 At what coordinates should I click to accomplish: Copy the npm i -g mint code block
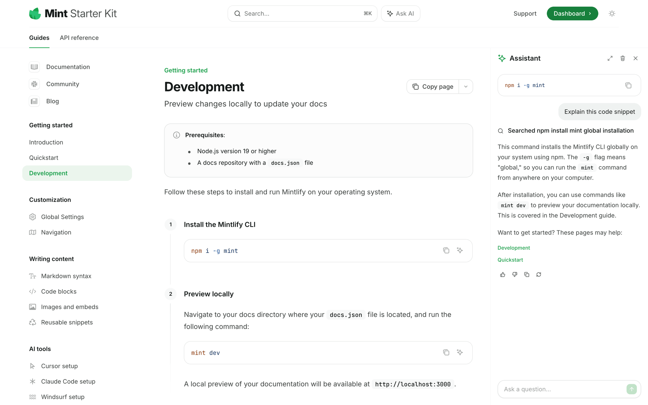[446, 250]
